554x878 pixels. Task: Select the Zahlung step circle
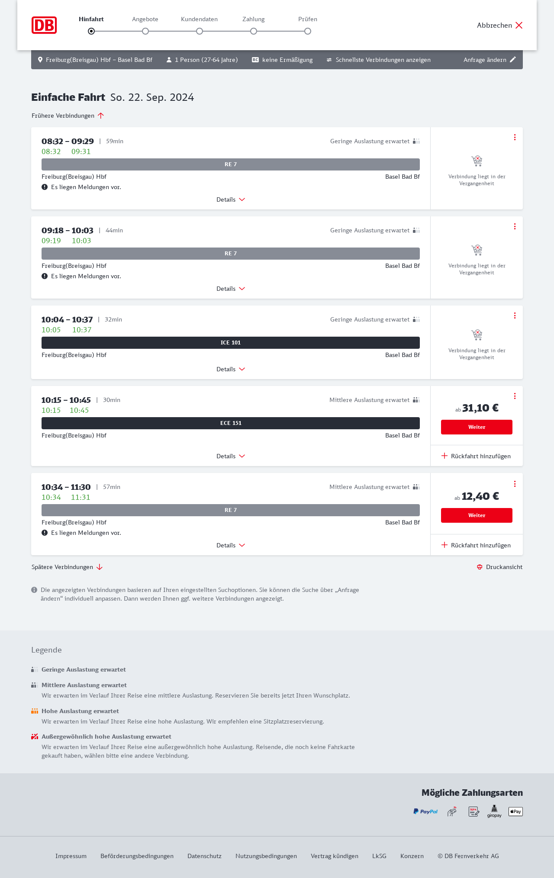254,31
